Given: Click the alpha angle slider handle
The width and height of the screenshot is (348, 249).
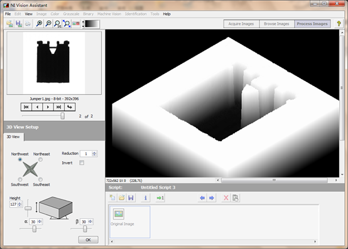Looking at the screenshot, I should point(35,229).
